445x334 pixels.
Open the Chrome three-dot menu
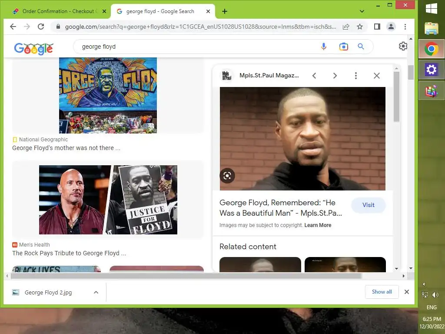point(405,27)
